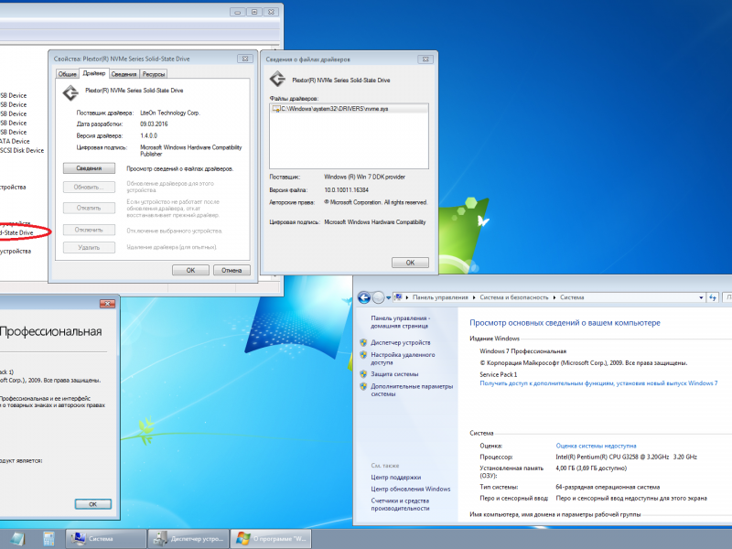
Task: Open the Сведения tab in properties
Action: point(124,74)
